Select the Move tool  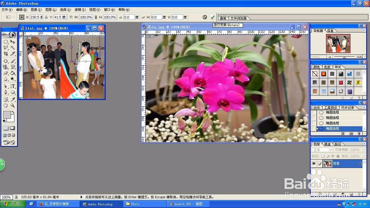(x=13, y=42)
